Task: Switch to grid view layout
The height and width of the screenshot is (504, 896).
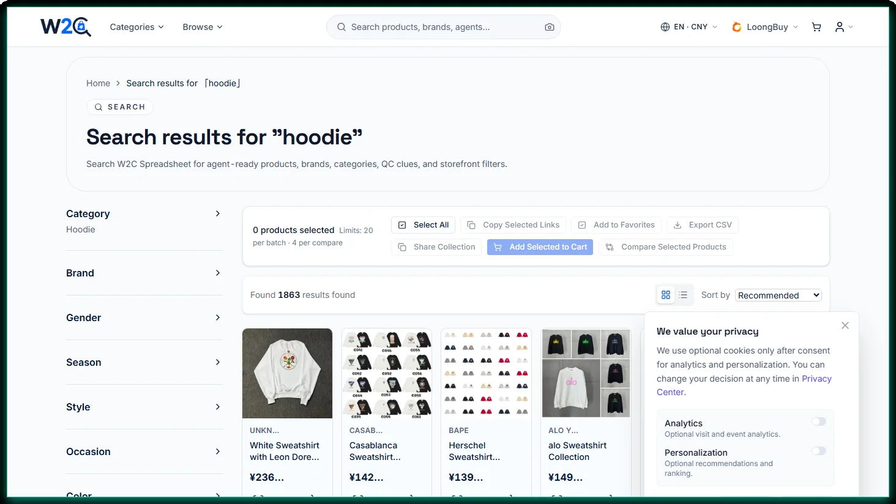Action: pyautogui.click(x=666, y=295)
